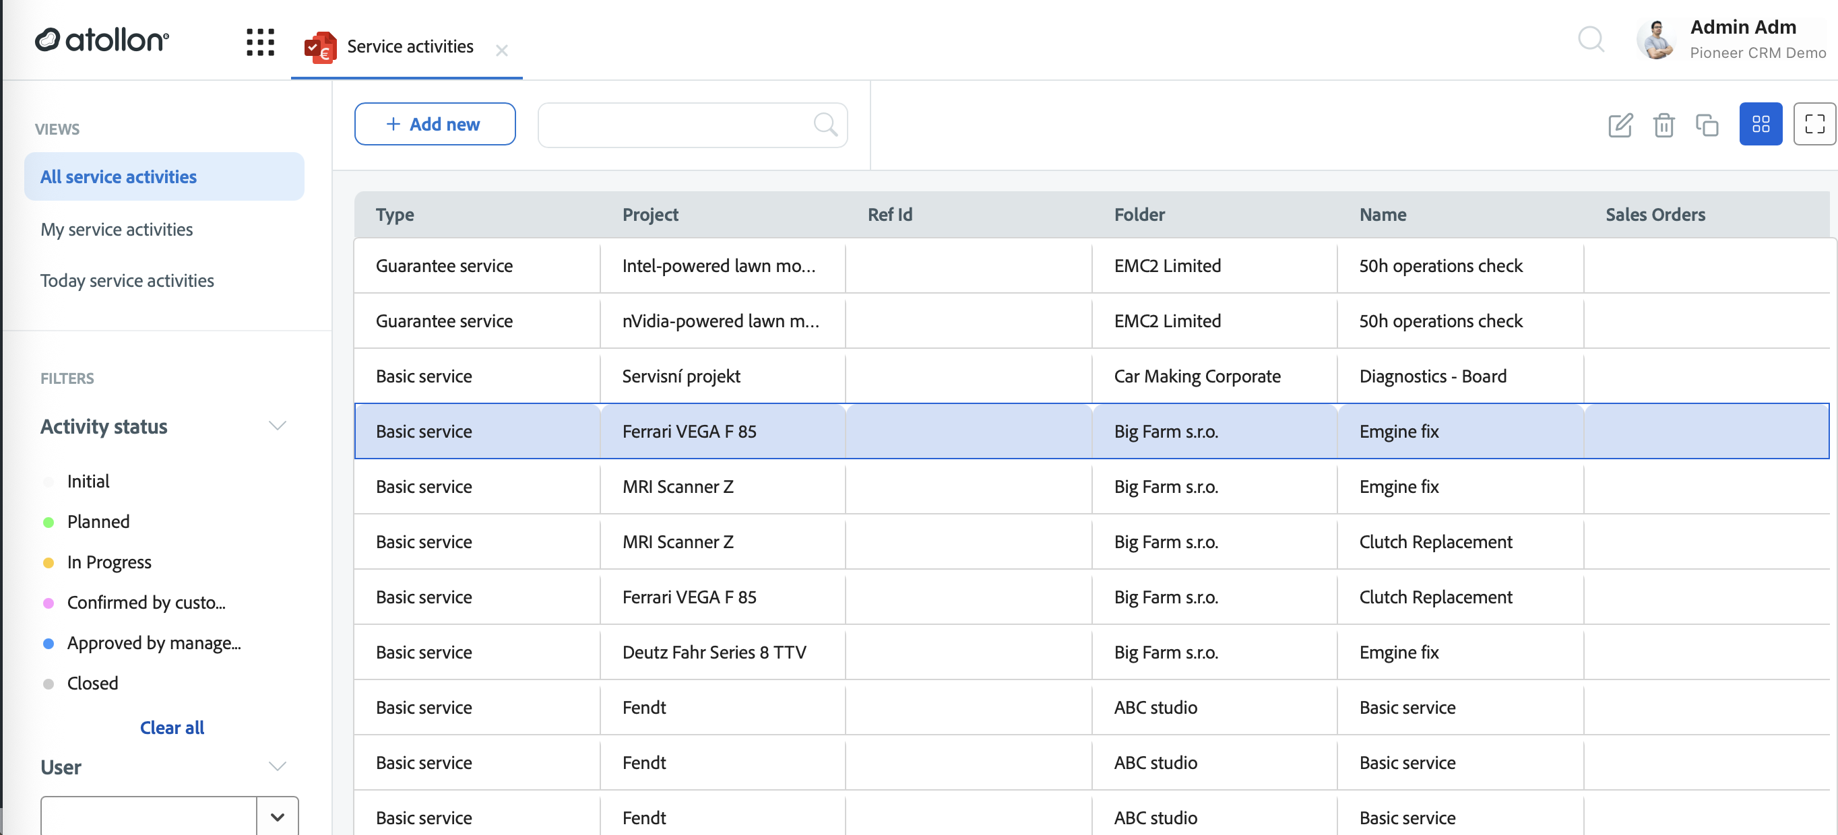Sort by Folder column header
The width and height of the screenshot is (1838, 835).
tap(1139, 215)
